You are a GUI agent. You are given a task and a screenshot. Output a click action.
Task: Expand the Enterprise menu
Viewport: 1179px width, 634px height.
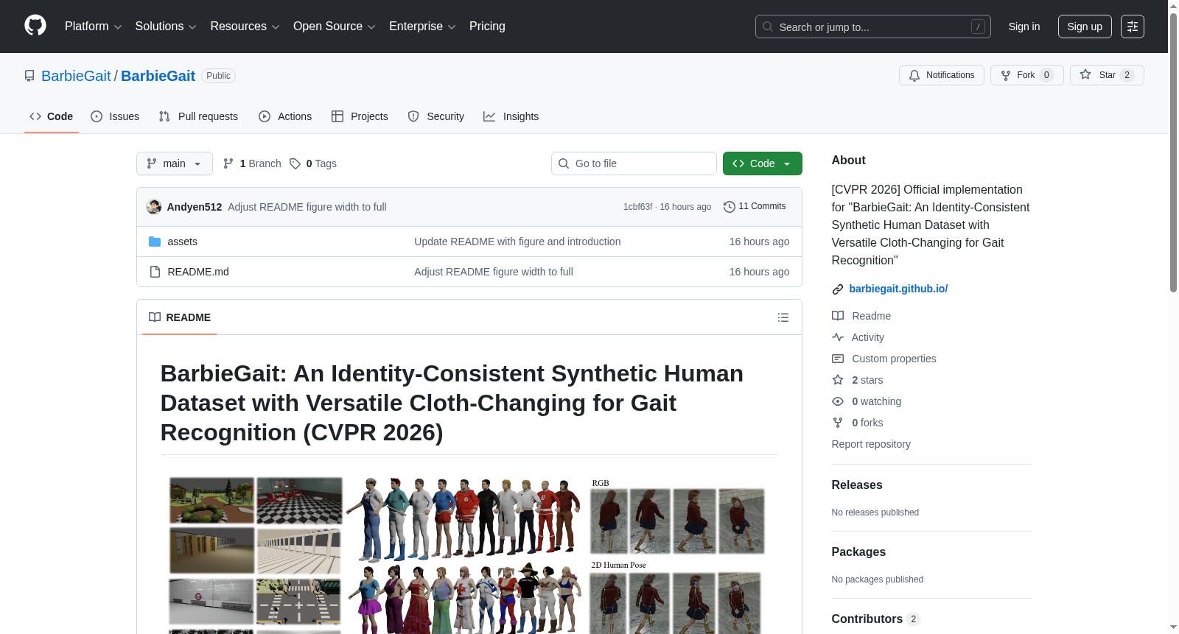(422, 27)
